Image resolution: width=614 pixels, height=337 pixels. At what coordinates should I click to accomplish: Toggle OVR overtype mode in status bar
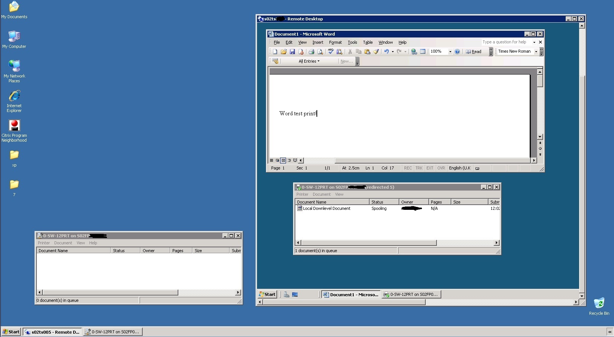coord(441,168)
